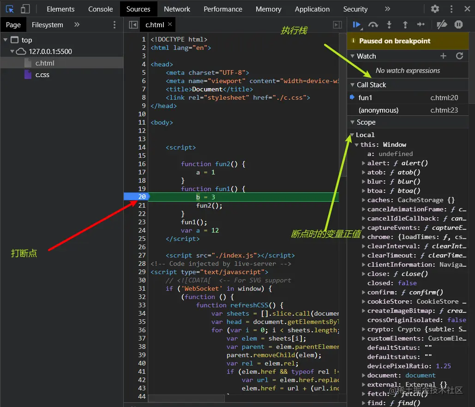Hide the navigator sidebar toggle icon
Screen dimensions: 475x407
133,24
